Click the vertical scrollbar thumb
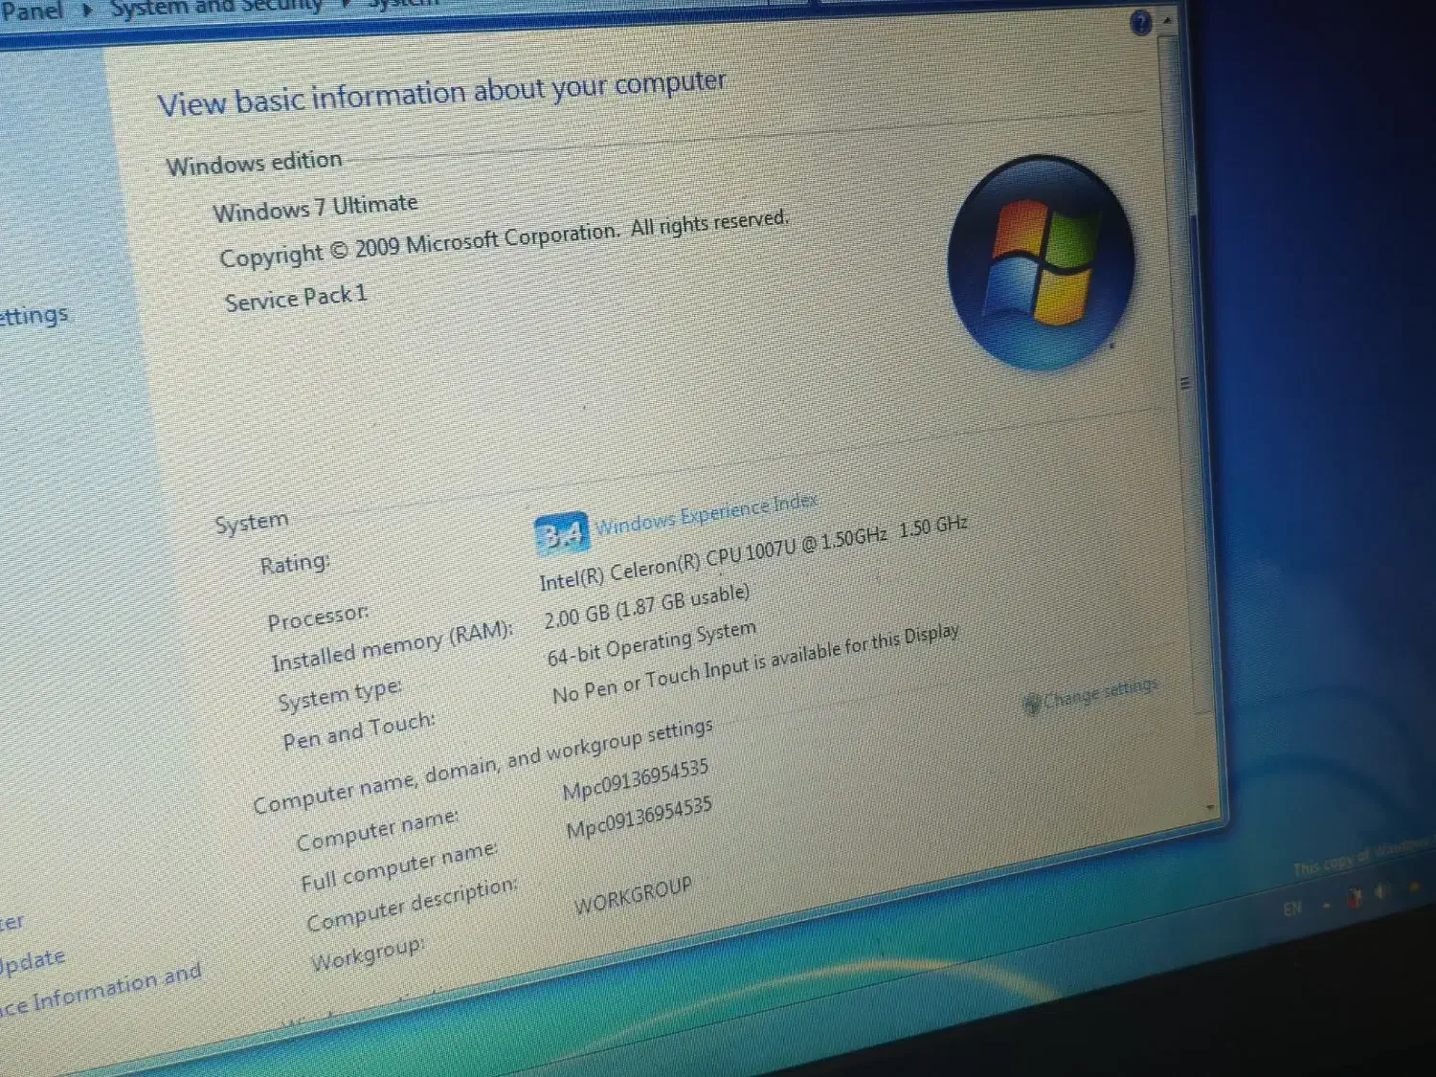1436x1077 pixels. pos(1185,383)
